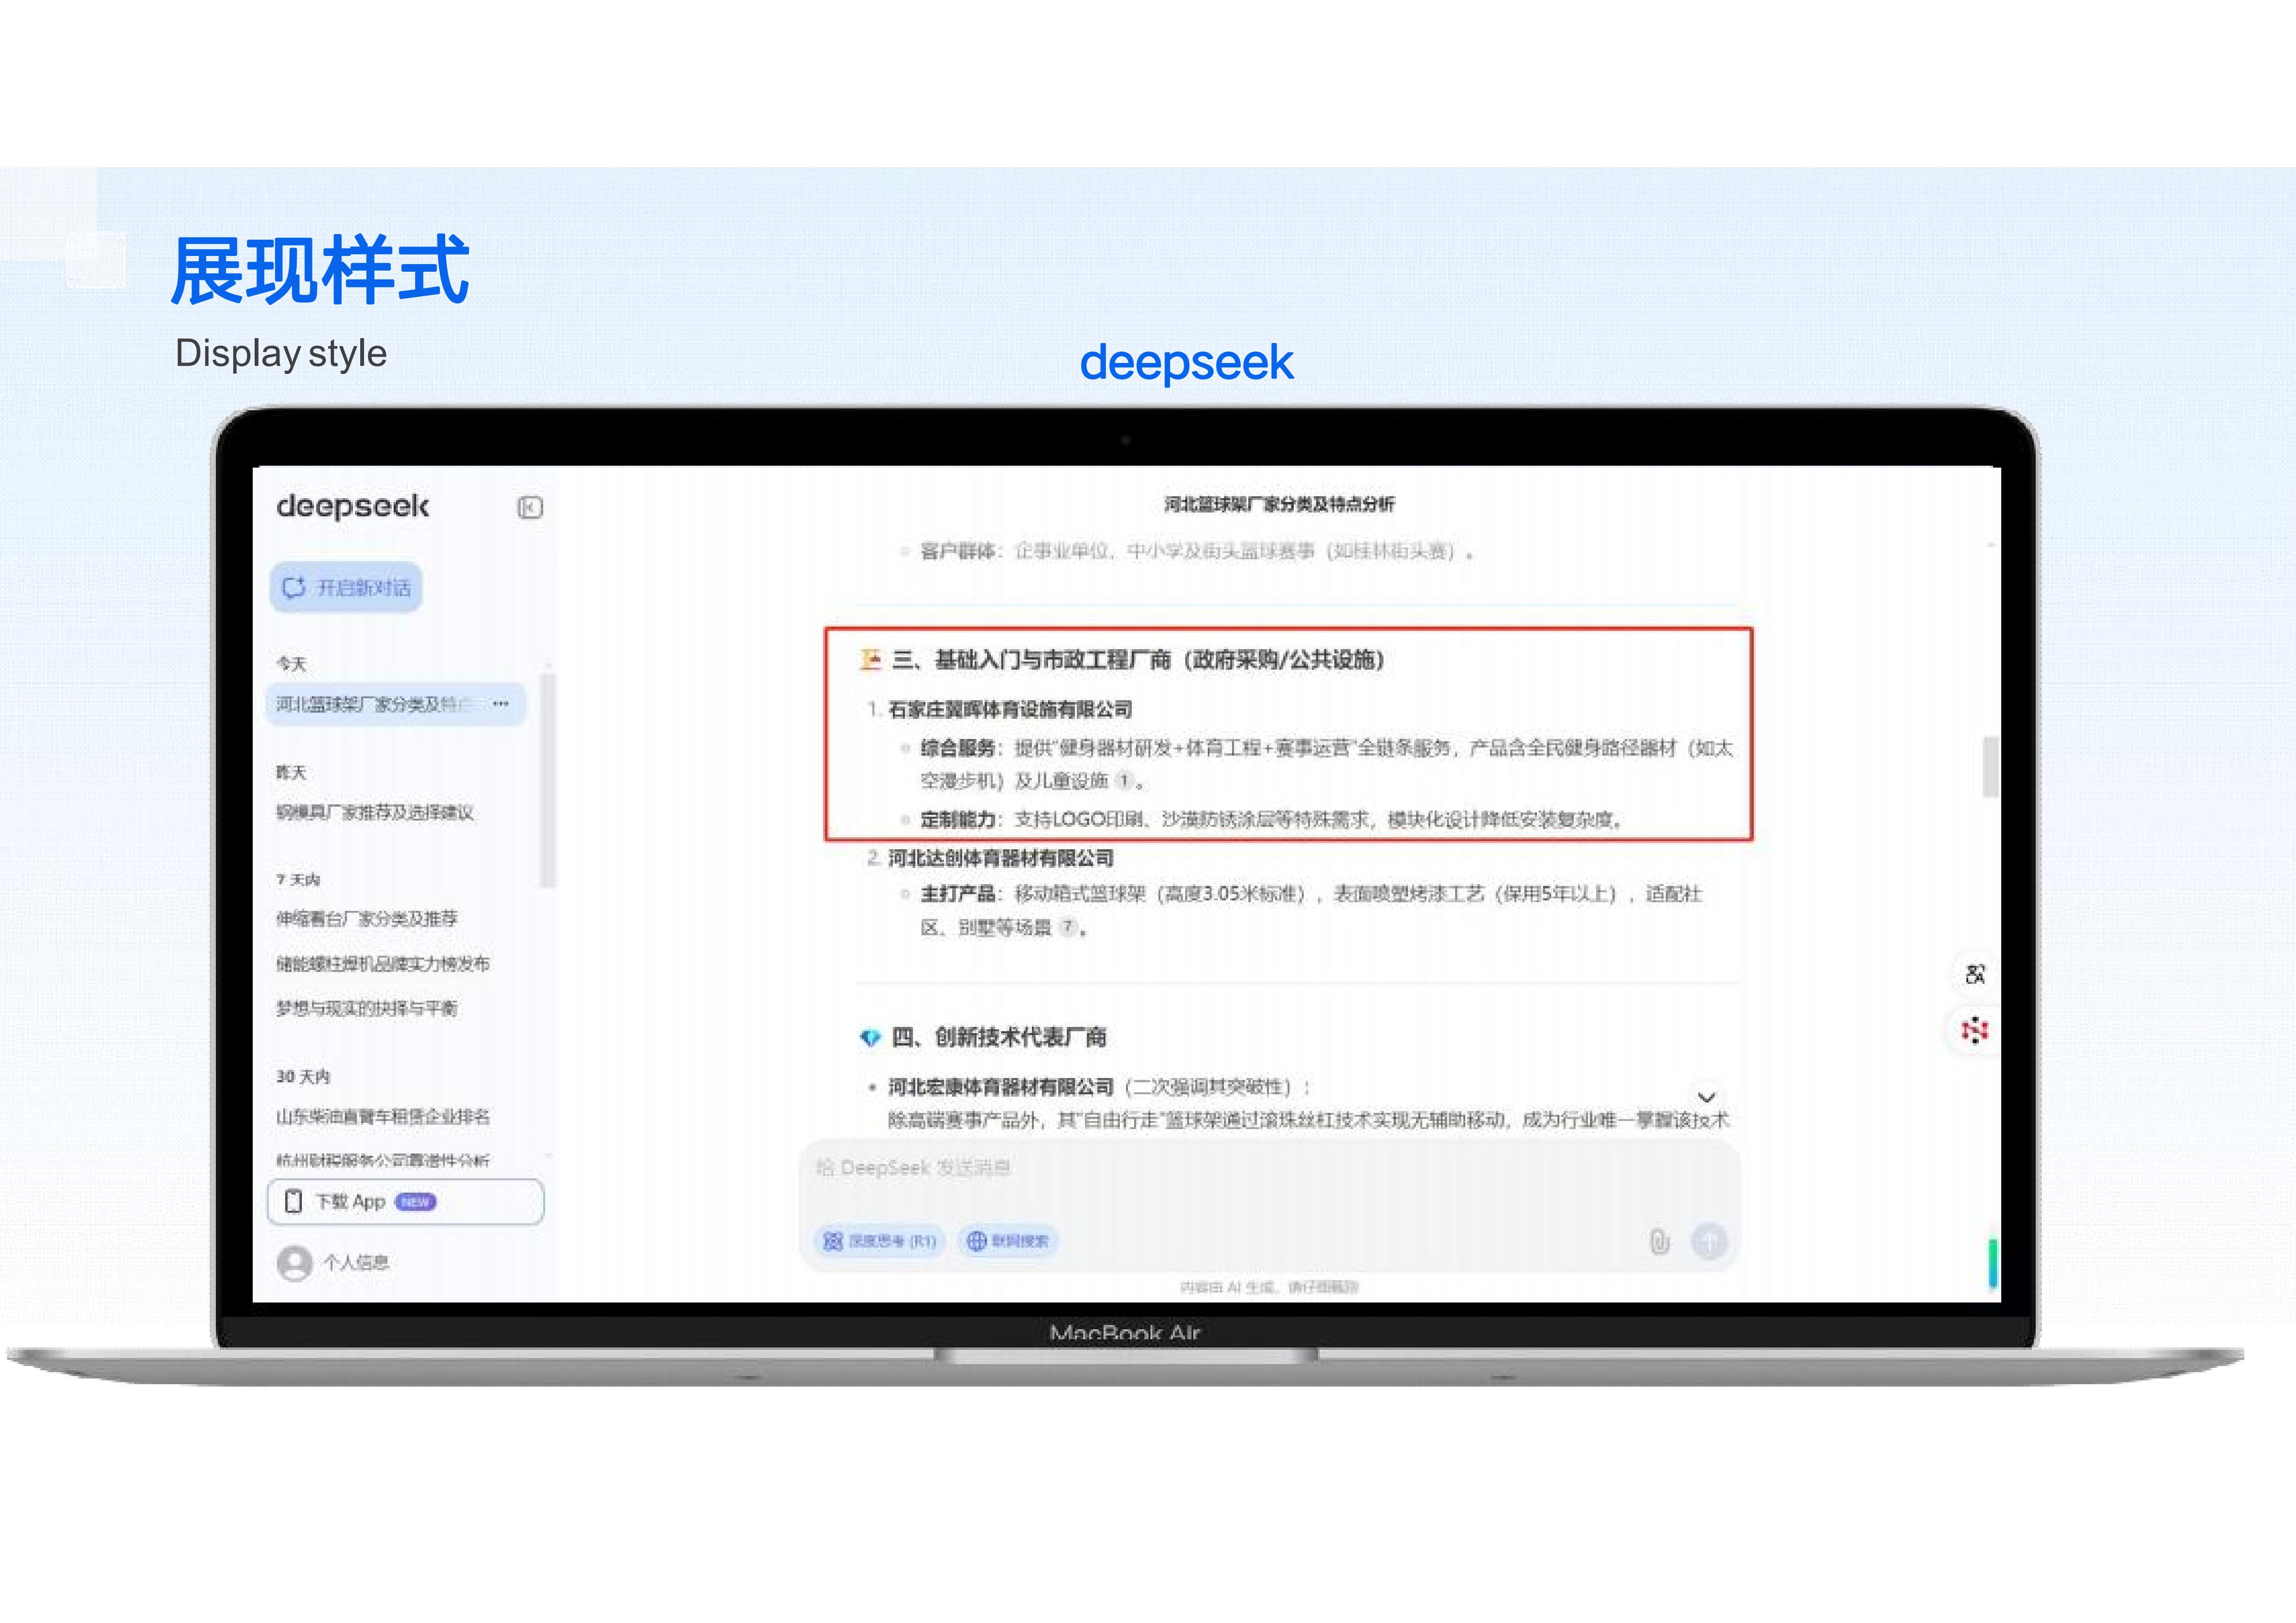Click citation badge 1 after 儿童设施
2296x1623 pixels.
pos(1124,781)
